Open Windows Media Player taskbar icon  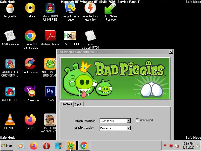click(x=21, y=146)
